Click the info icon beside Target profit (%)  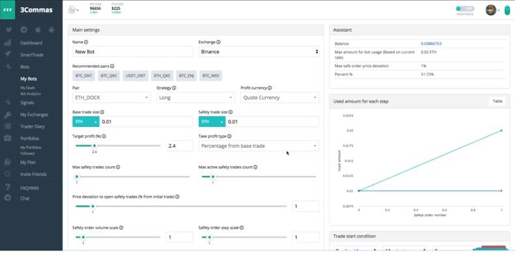tap(104, 136)
